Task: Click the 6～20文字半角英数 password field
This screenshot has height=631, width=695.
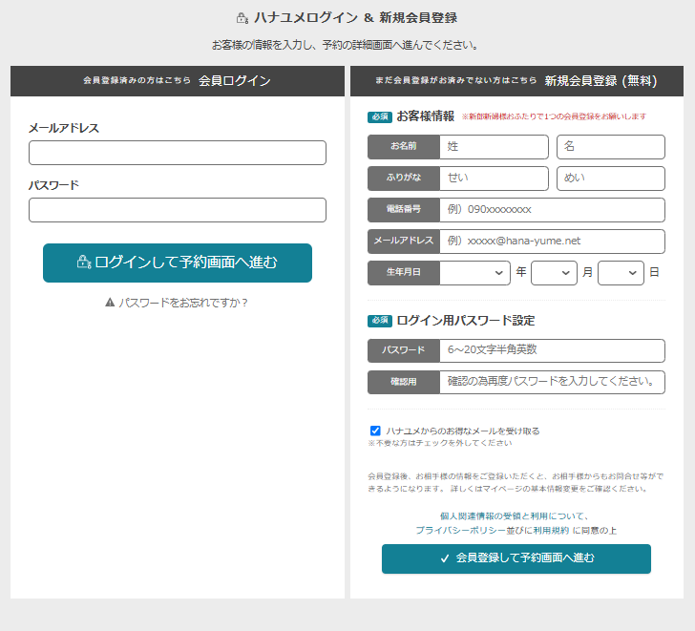Action: pyautogui.click(x=552, y=350)
